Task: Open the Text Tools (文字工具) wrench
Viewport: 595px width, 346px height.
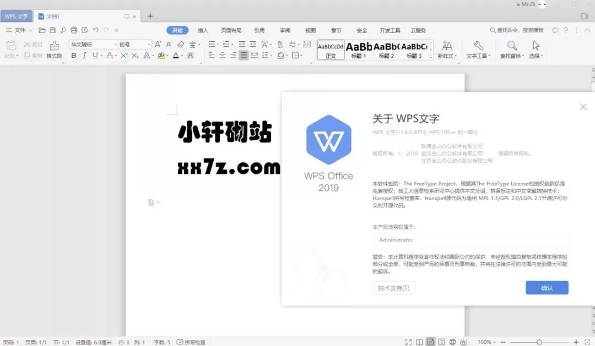Action: pos(478,50)
